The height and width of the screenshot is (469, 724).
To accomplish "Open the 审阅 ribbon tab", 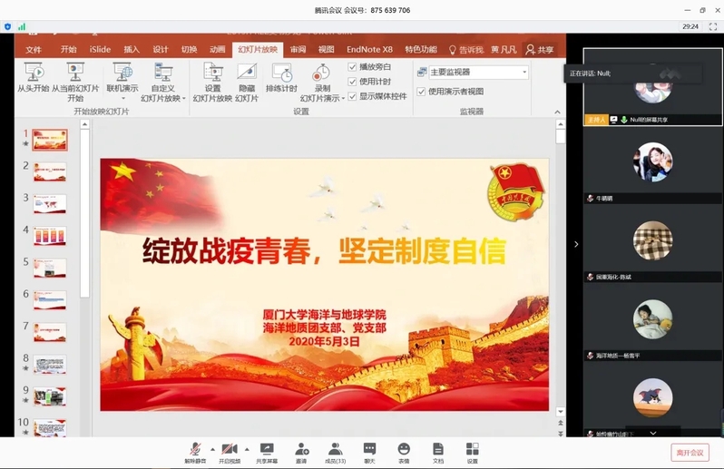I will (x=298, y=50).
